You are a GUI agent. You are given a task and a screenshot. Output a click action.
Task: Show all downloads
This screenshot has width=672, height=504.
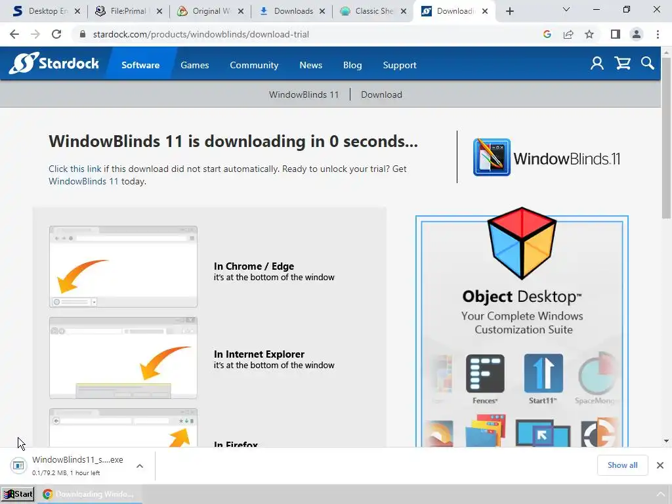tap(622, 465)
